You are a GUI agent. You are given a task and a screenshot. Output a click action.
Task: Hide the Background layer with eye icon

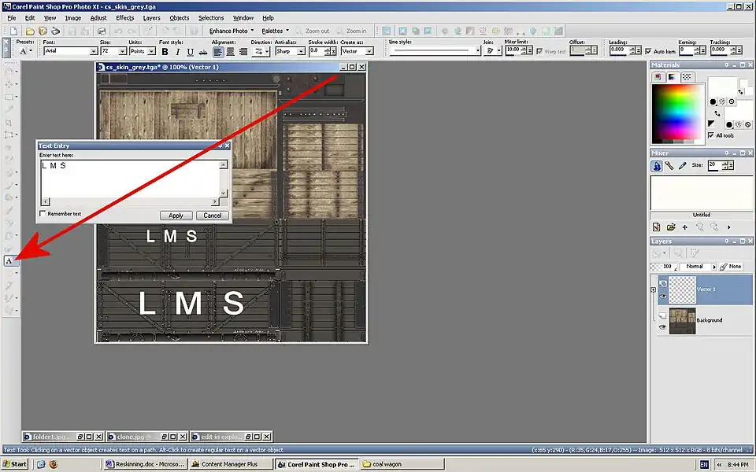[x=662, y=326]
